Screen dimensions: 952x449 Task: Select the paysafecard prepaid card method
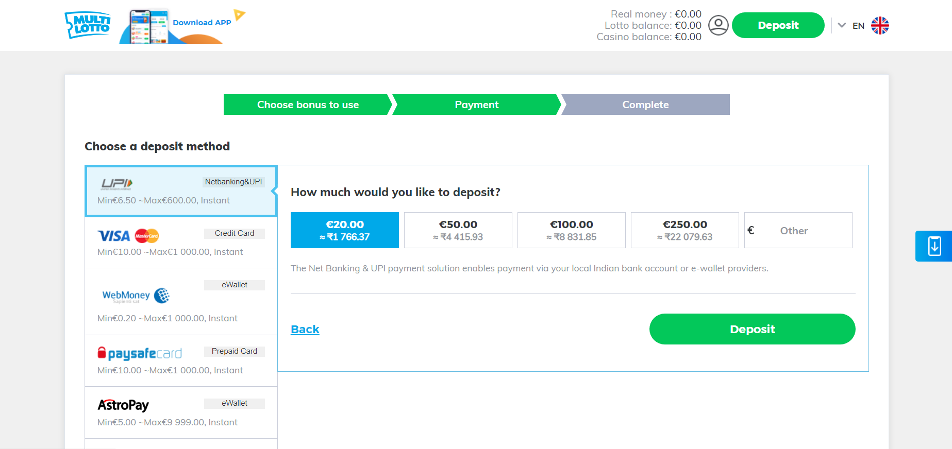[139, 353]
